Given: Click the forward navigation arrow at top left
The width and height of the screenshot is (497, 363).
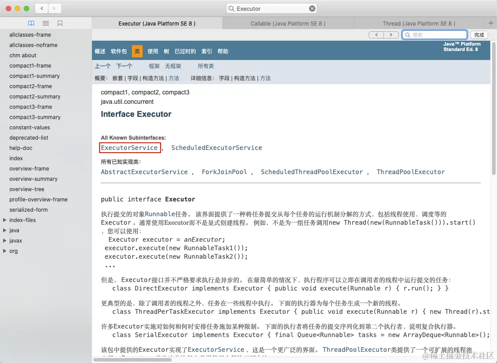Looking at the screenshot, I should point(53,8).
